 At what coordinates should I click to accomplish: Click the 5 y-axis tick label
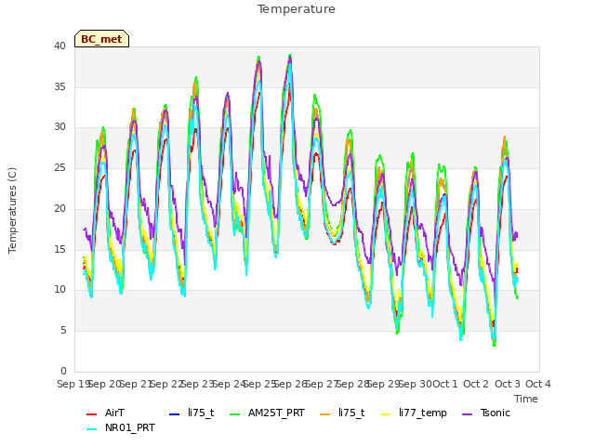(x=63, y=331)
